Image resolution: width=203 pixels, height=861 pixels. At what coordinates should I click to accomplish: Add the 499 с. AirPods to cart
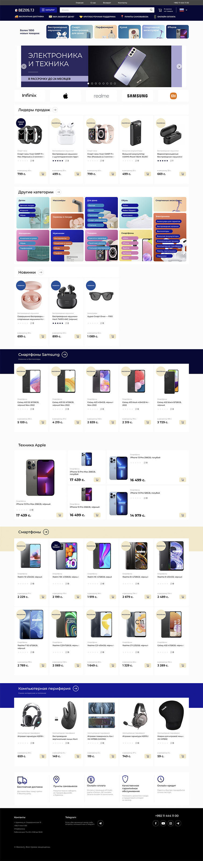pos(78,174)
